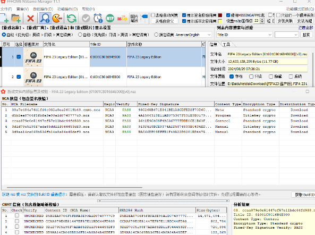Toggle row 1 selection checkbox
The height and width of the screenshot is (235, 315).
[19, 57]
